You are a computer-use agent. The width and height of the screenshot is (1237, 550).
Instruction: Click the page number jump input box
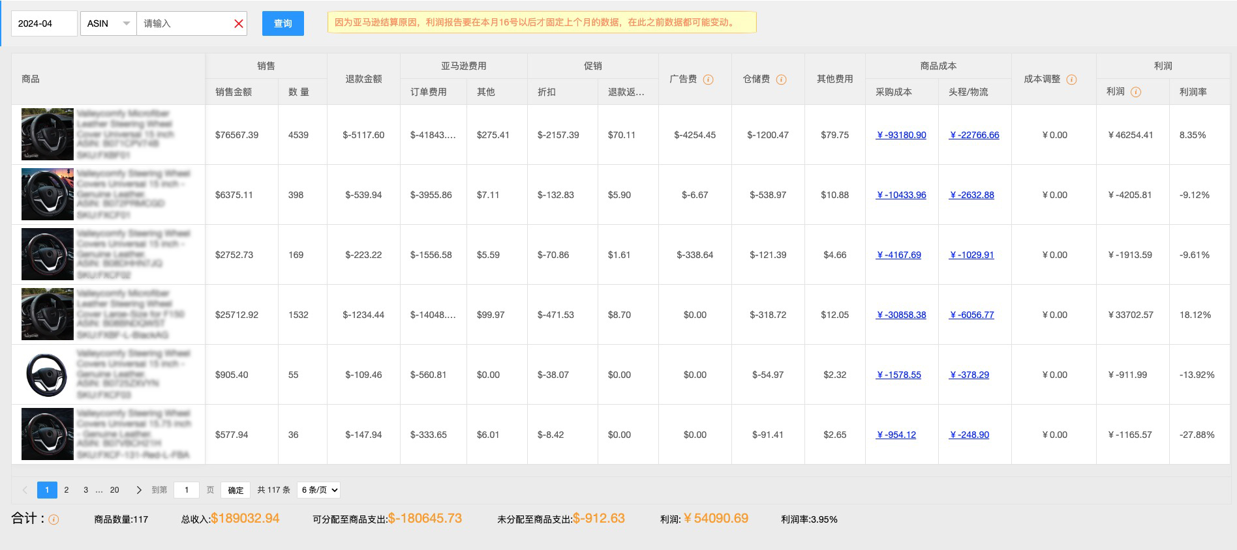point(187,490)
